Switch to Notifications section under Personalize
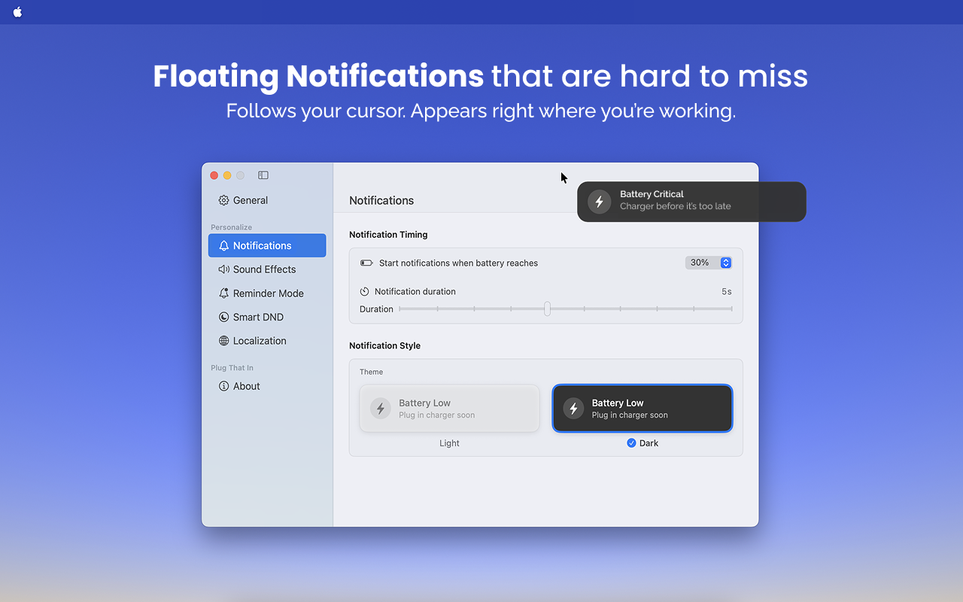963x602 pixels. [267, 245]
